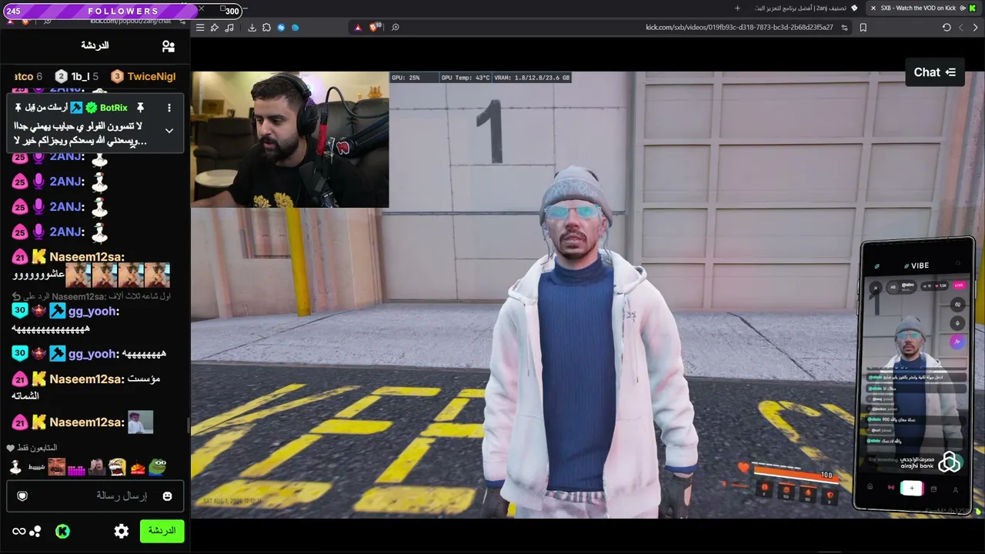Click the infinity points icon
Viewport: 985px width, 554px height.
point(18,531)
